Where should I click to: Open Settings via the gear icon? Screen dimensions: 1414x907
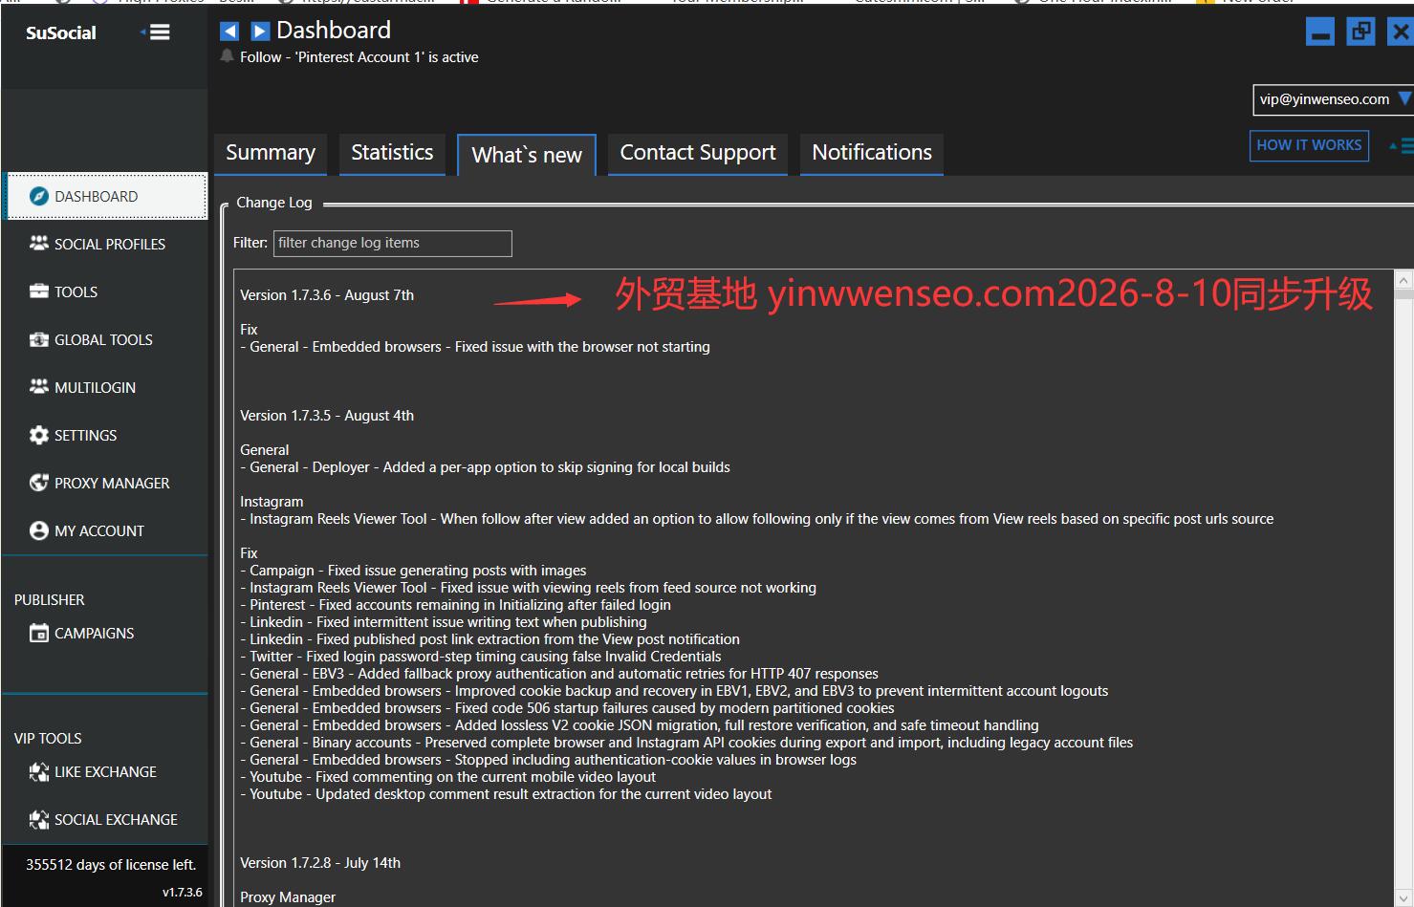39,435
